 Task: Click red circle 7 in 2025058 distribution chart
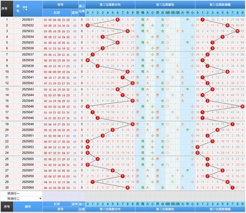[x=123, y=176]
